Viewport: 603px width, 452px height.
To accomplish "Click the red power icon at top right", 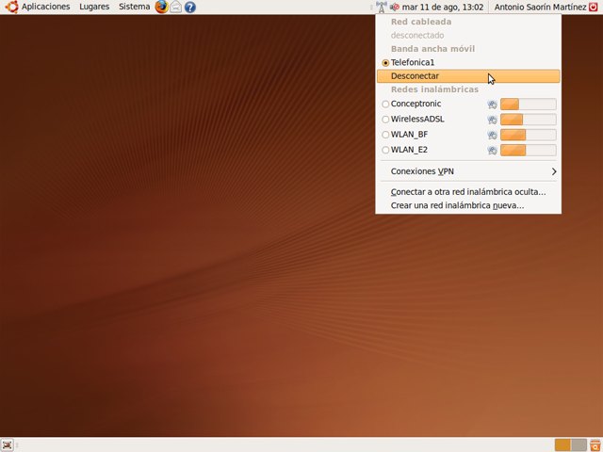I will click(x=594, y=7).
